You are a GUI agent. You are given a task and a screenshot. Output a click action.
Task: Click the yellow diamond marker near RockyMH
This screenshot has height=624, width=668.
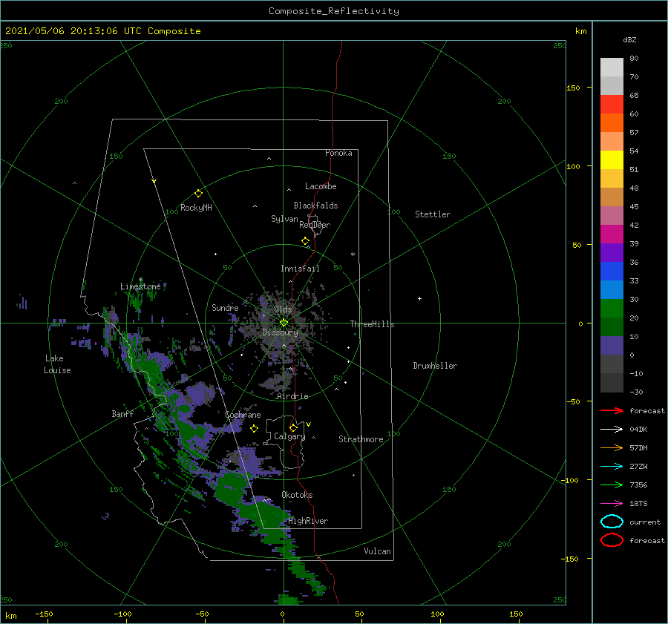(198, 194)
